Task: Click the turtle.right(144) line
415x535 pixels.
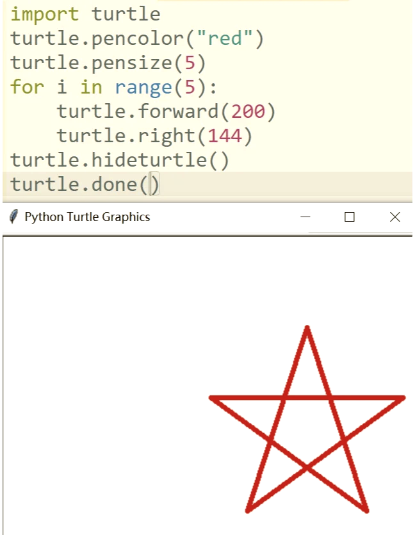Action: point(154,136)
